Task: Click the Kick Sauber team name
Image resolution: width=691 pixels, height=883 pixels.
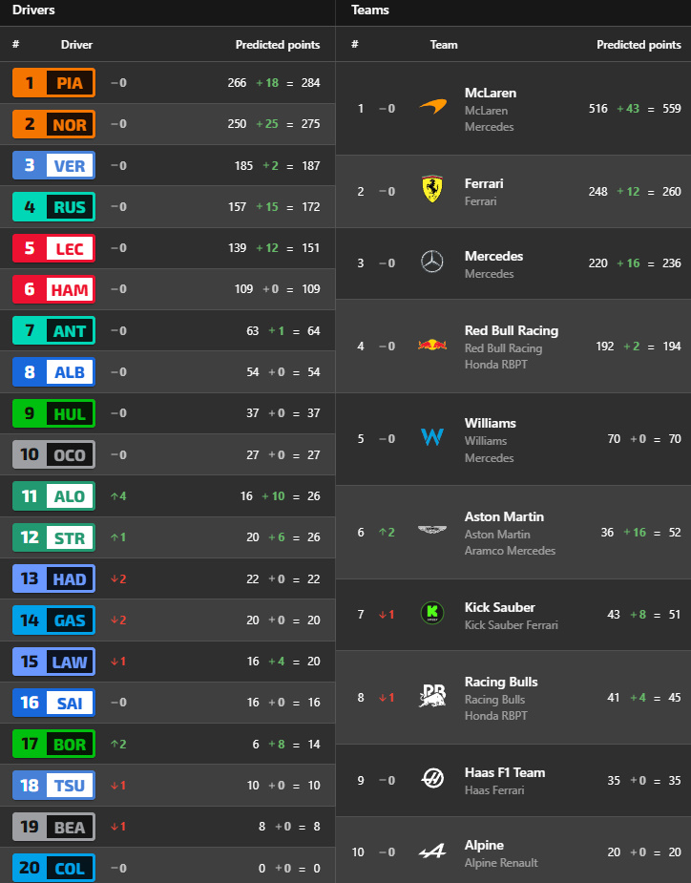Action: pos(499,607)
